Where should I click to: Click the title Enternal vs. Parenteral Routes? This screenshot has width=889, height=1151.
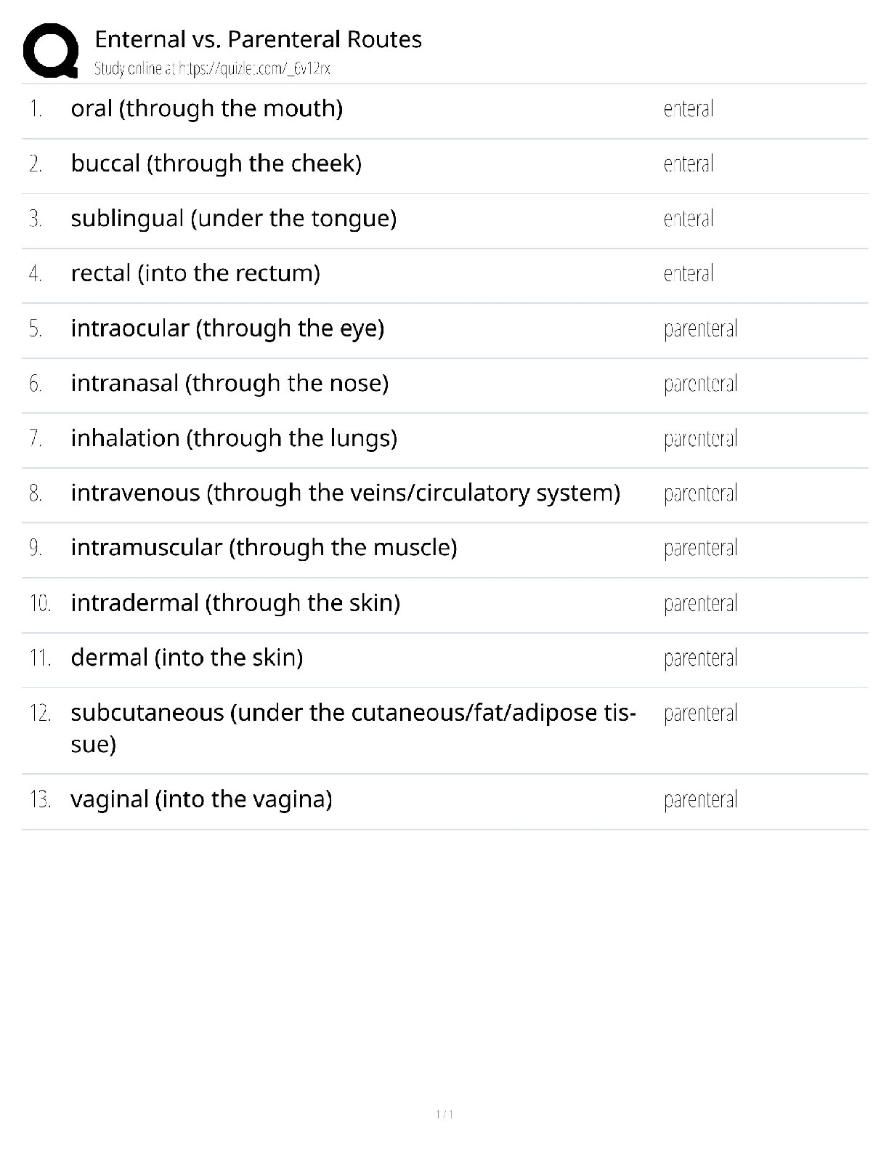[x=258, y=39]
